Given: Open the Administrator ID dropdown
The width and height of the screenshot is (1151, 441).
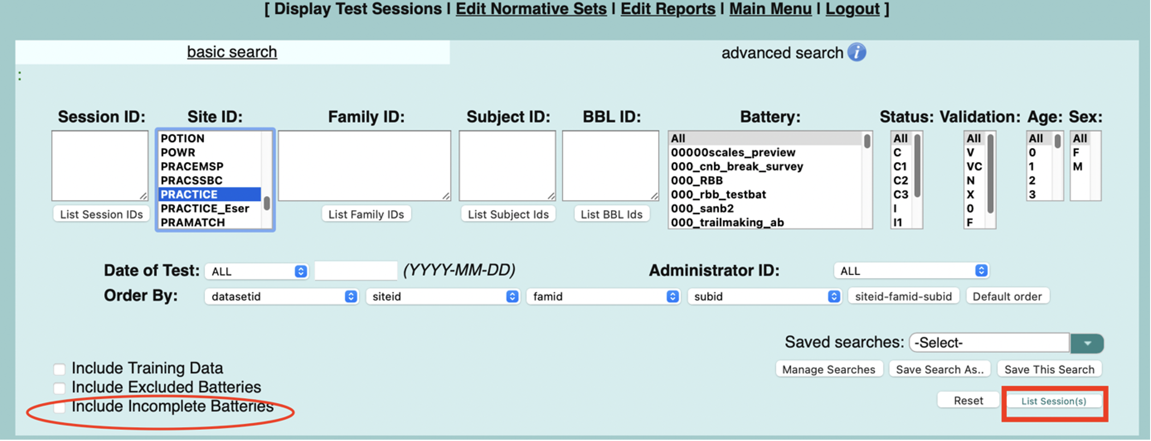Looking at the screenshot, I should pos(912,271).
